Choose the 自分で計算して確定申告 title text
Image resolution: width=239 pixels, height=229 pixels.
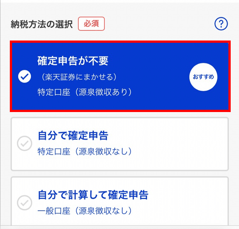point(93,195)
